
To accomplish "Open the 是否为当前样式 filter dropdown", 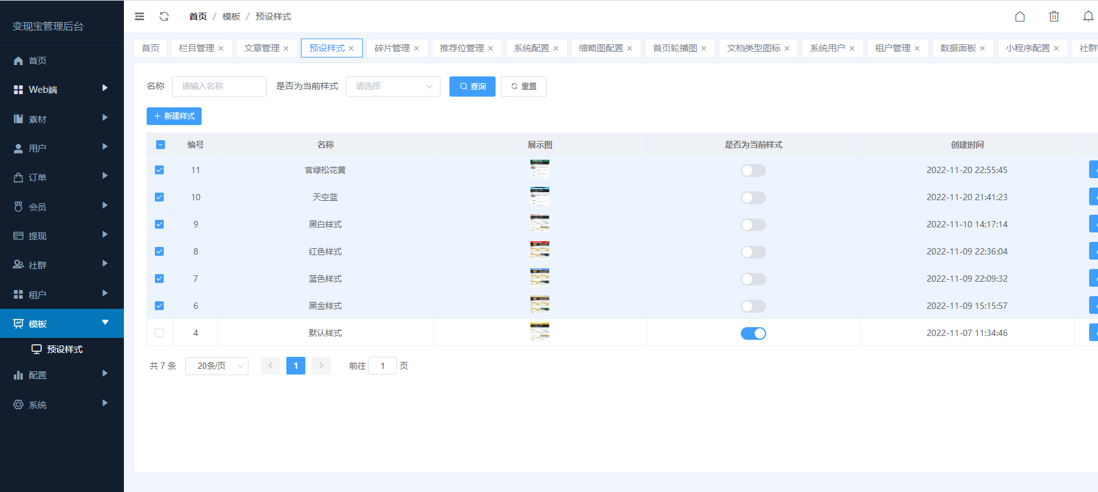I will (x=393, y=87).
